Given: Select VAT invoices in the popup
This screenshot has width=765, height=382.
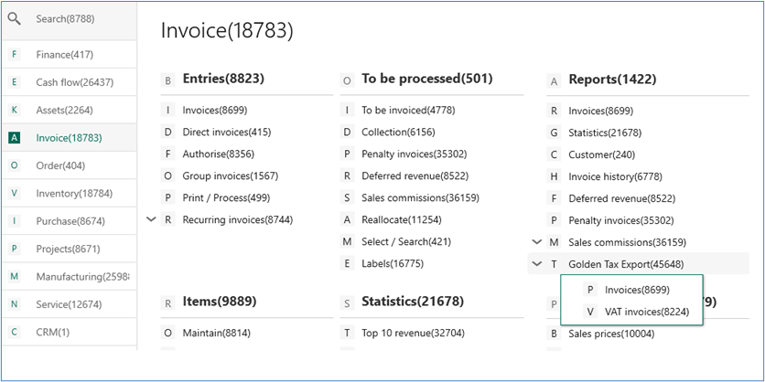Looking at the screenshot, I should tap(647, 312).
